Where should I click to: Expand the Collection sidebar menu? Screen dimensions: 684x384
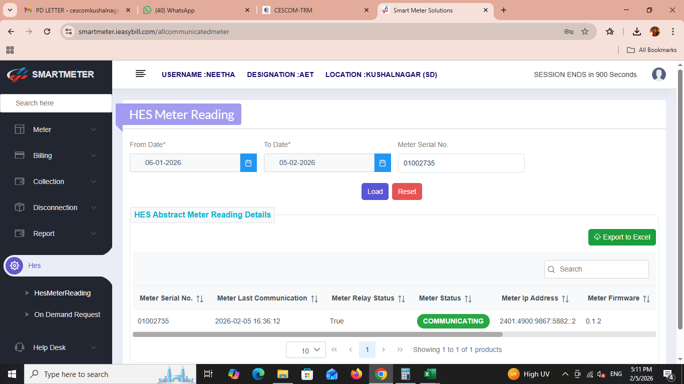pos(94,181)
